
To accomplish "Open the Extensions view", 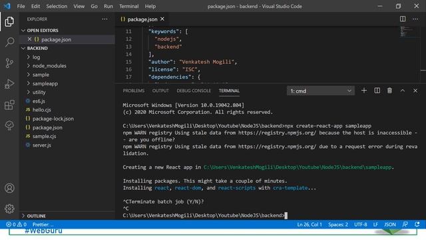I will pyautogui.click(x=9, y=105).
